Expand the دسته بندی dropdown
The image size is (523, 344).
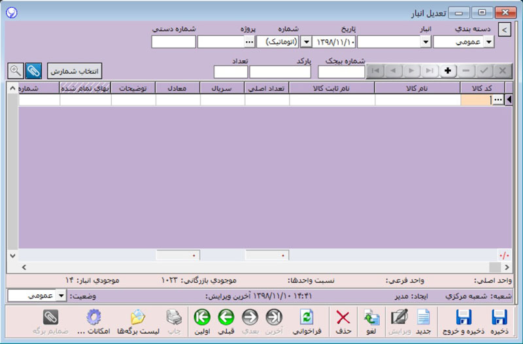[x=488, y=42]
